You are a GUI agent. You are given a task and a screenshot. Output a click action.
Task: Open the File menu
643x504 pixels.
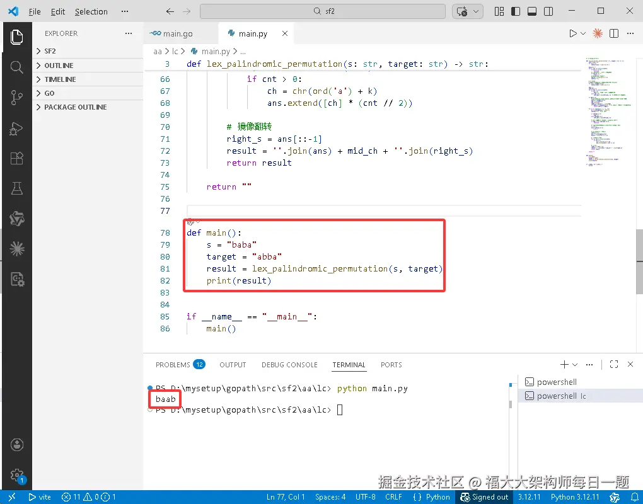pyautogui.click(x=35, y=11)
